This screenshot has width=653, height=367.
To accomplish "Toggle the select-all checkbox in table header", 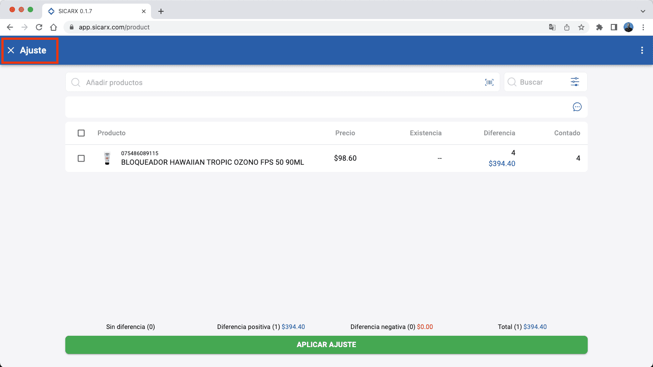I will click(x=81, y=133).
